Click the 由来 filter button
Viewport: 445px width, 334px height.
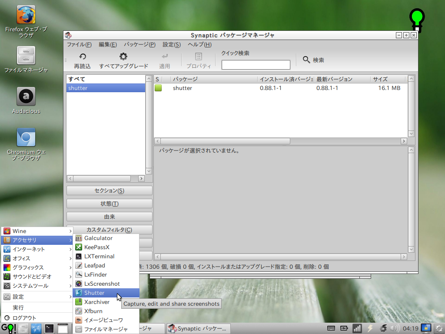pos(109,217)
